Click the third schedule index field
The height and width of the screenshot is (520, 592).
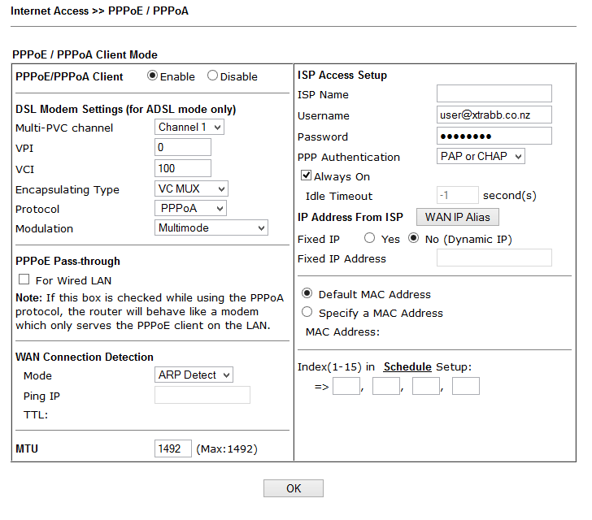(426, 386)
